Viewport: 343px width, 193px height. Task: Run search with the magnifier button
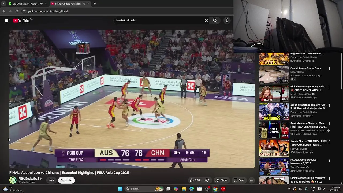pyautogui.click(x=215, y=20)
